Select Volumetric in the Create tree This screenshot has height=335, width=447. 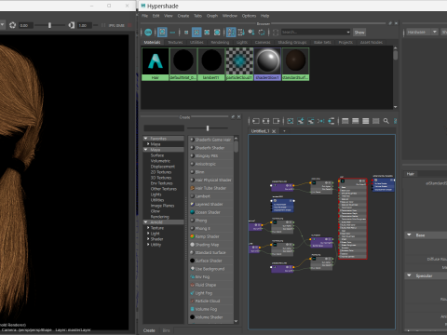pyautogui.click(x=160, y=161)
